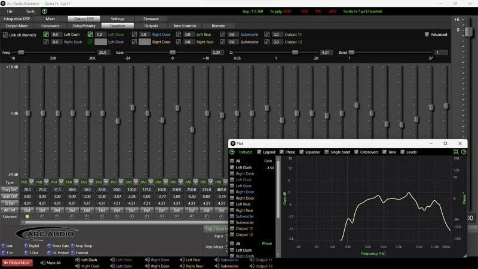Select the 100.0 Hz band Selected radio

(x=131, y=216)
